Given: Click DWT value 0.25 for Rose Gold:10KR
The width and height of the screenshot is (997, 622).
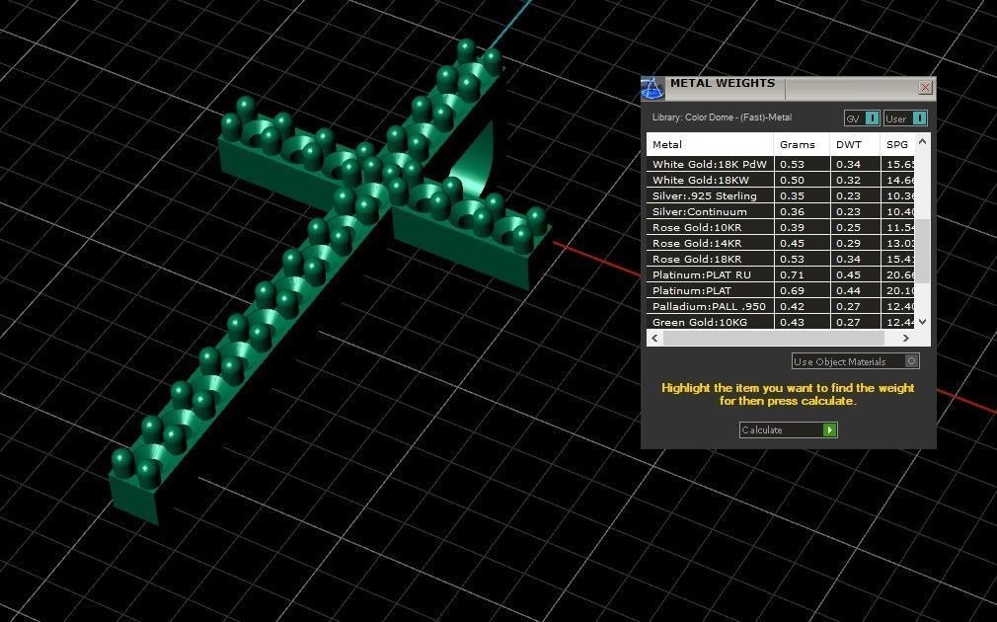Looking at the screenshot, I should [848, 227].
